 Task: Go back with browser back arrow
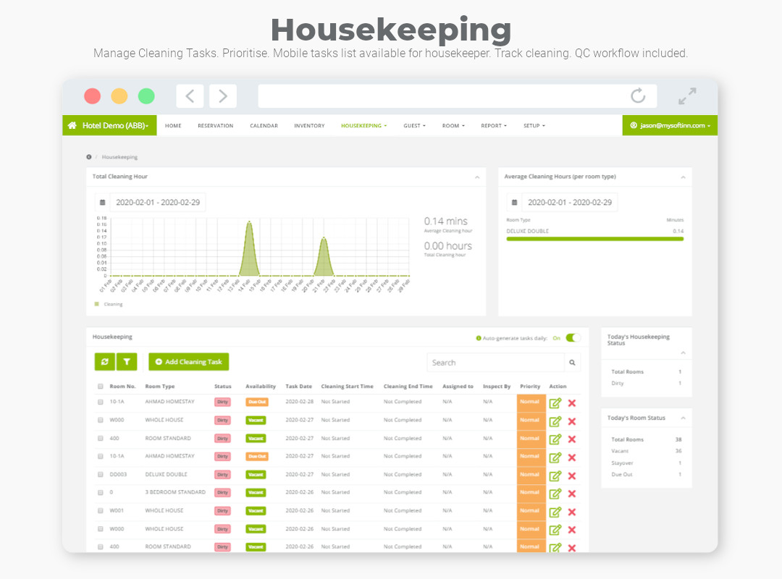(190, 96)
